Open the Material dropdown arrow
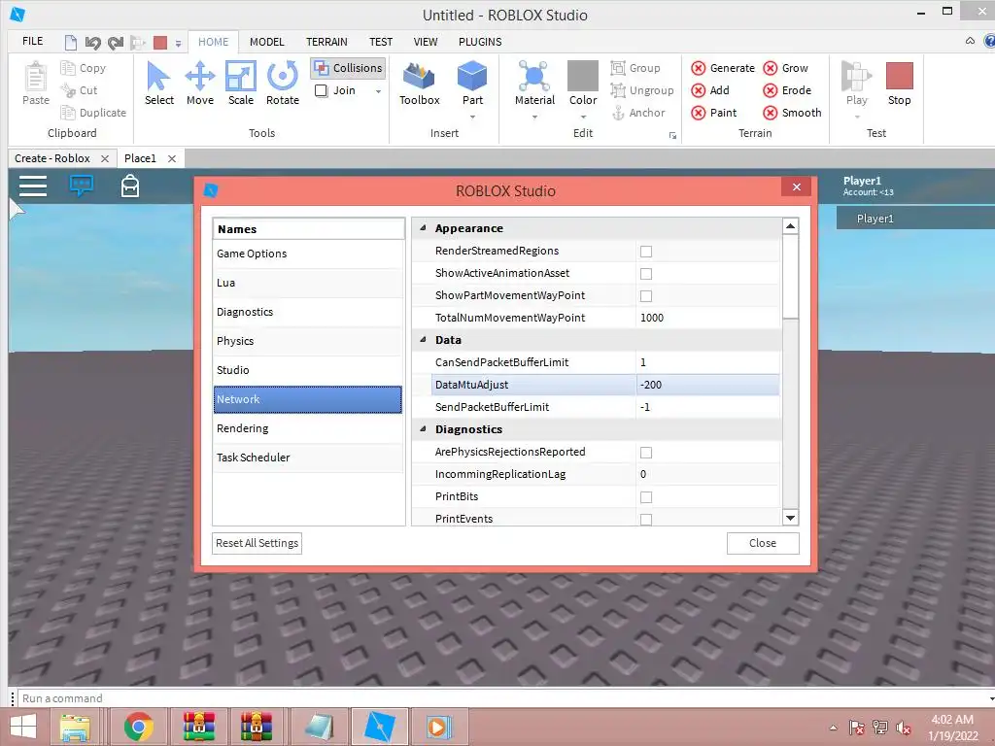The image size is (995, 746). coord(534,117)
